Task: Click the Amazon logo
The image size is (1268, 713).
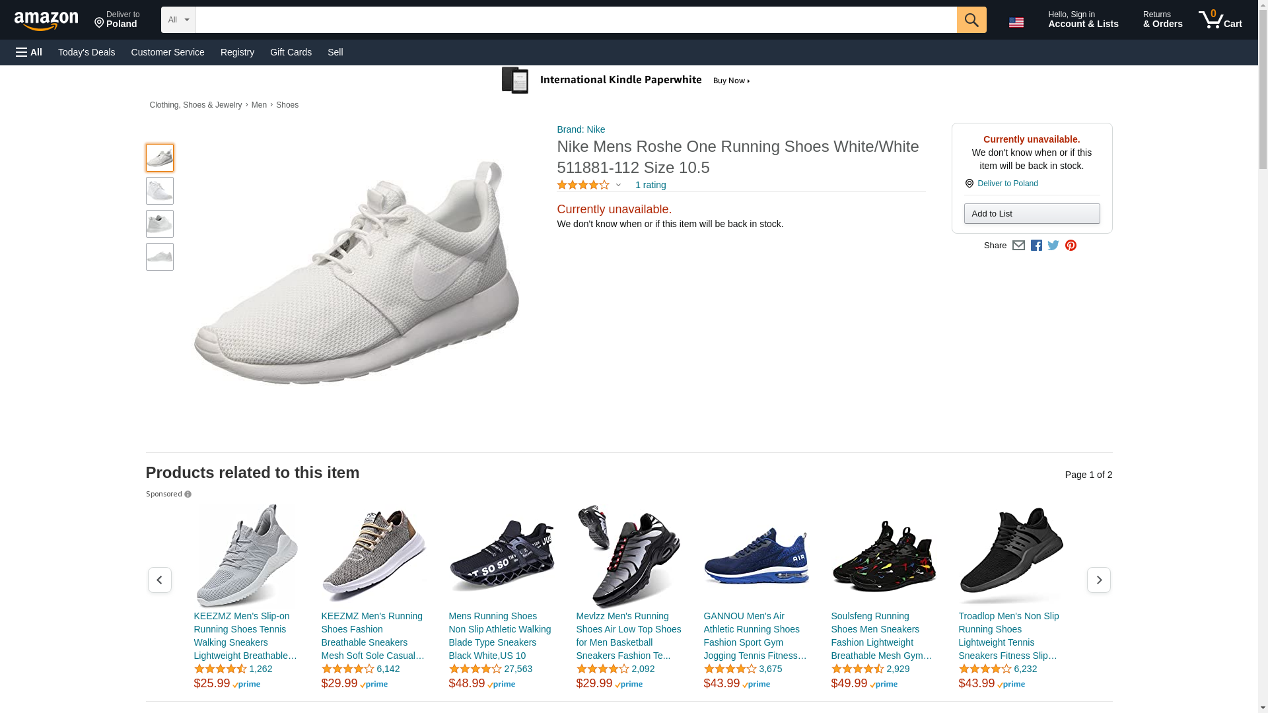Action: tap(46, 20)
